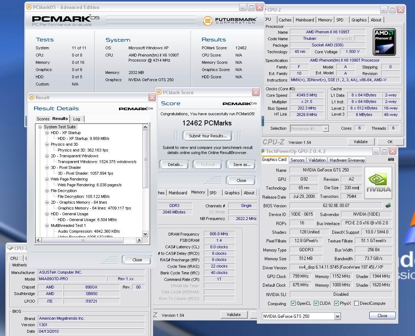Open the Processor #1 selection dropdown
The width and height of the screenshot is (415, 336).
[x=326, y=128]
